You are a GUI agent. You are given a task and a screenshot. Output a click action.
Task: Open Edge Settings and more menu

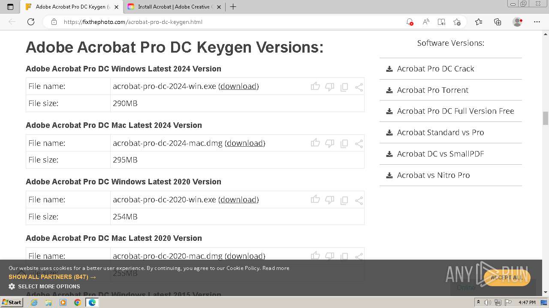537,22
